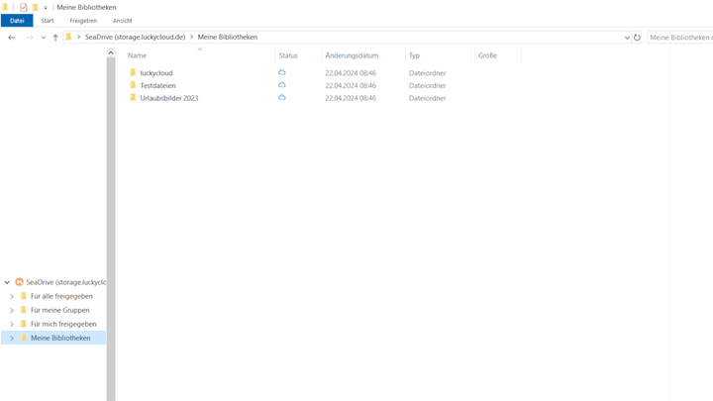The width and height of the screenshot is (713, 401).
Task: Click the folder icon in address bar
Action: tap(68, 37)
